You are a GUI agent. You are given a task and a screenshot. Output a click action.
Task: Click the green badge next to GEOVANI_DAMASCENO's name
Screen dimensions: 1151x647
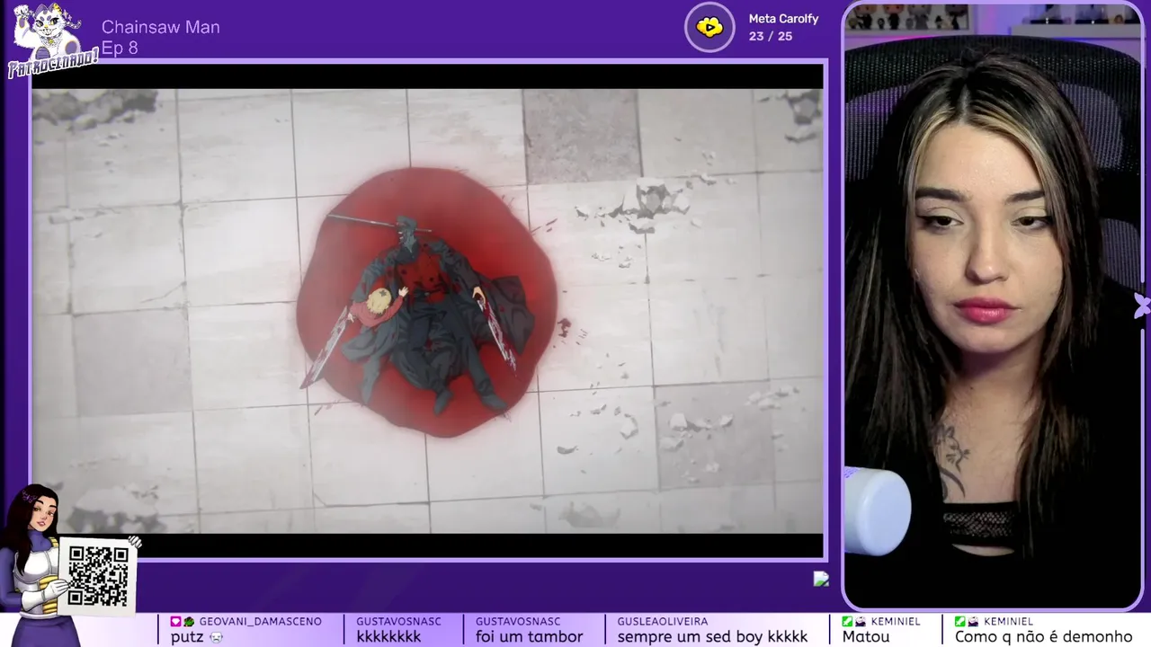pos(189,622)
